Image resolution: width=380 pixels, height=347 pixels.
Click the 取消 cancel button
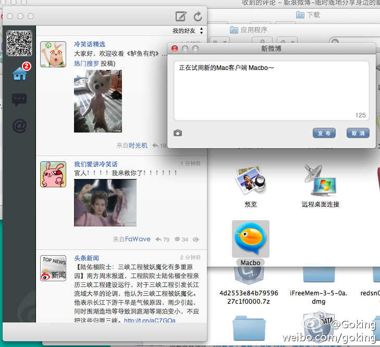coord(358,133)
